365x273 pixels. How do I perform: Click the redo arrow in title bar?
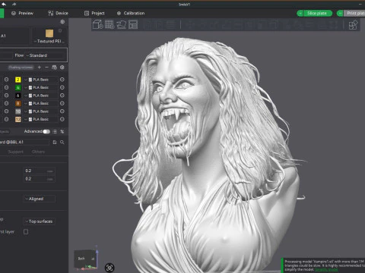(x=14, y=5)
